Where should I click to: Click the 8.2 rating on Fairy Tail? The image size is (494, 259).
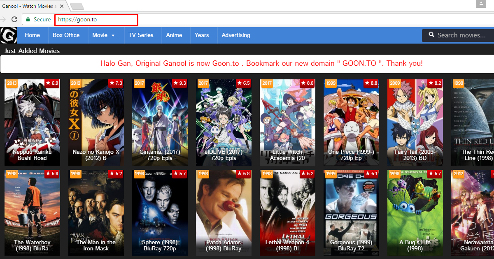[x=435, y=83]
